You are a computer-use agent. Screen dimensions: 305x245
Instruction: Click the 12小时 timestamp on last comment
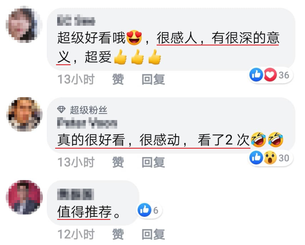[76, 234]
